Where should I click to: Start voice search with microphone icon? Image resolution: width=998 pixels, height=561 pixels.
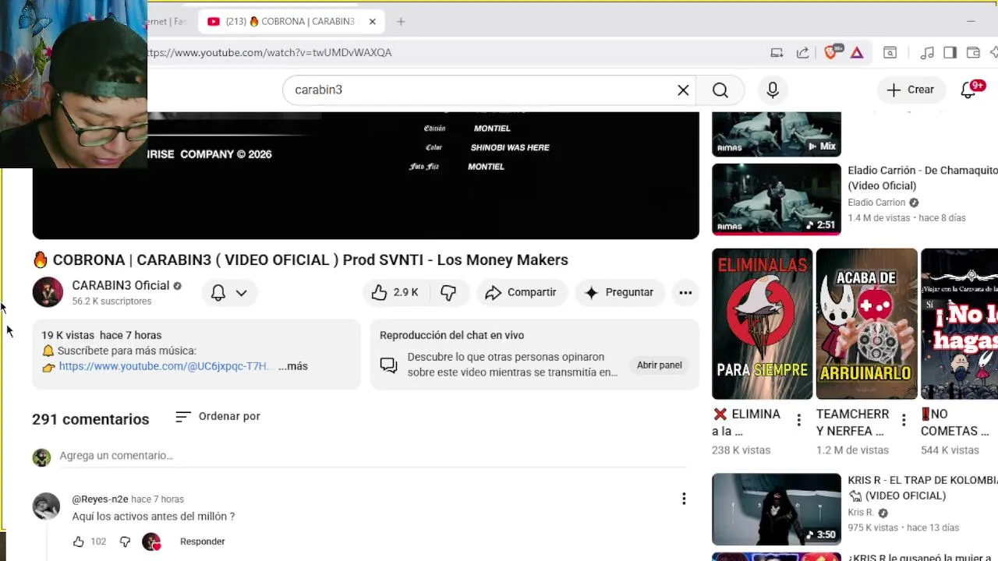tap(773, 90)
